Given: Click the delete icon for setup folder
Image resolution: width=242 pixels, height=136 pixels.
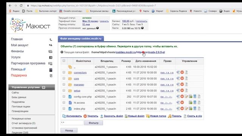Looking at the screenshot, I should click(x=182, y=90).
